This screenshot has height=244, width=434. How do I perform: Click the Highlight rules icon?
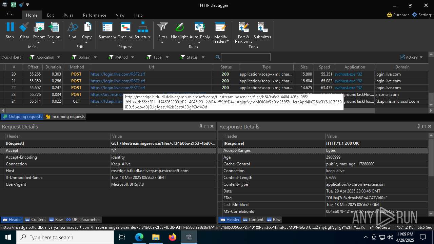(179, 27)
